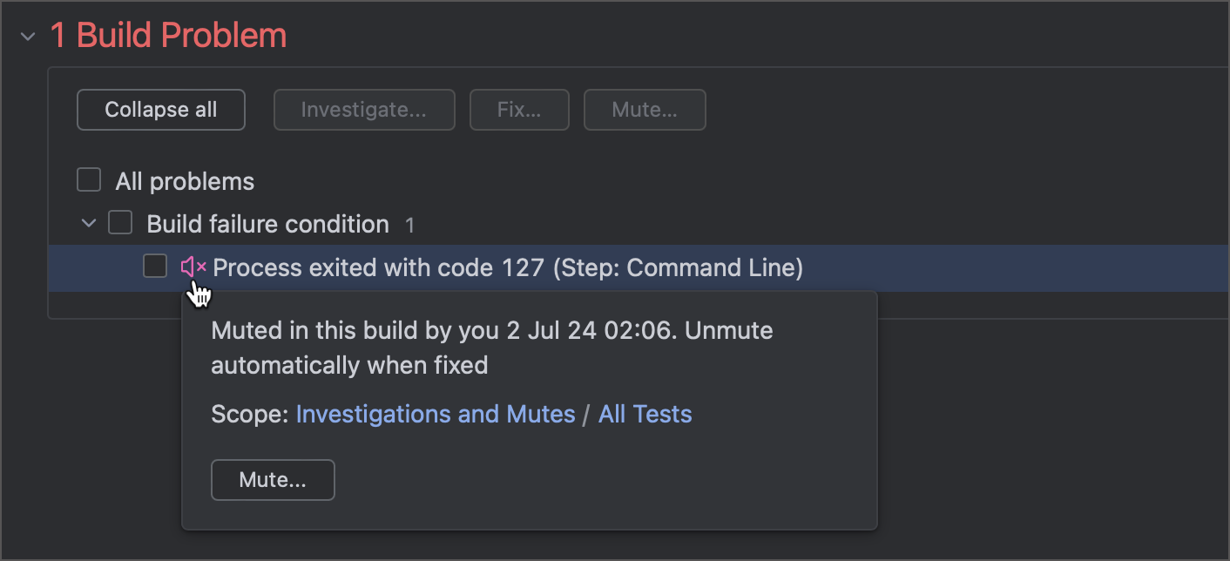Check the All problems checkbox
This screenshot has height=561, width=1230.
[89, 180]
